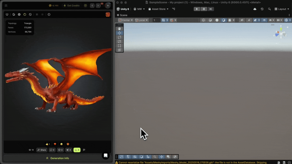Screen dimensions: 292x164
Task: Open the Meshy chat support bubble
Action: tap(106, 155)
